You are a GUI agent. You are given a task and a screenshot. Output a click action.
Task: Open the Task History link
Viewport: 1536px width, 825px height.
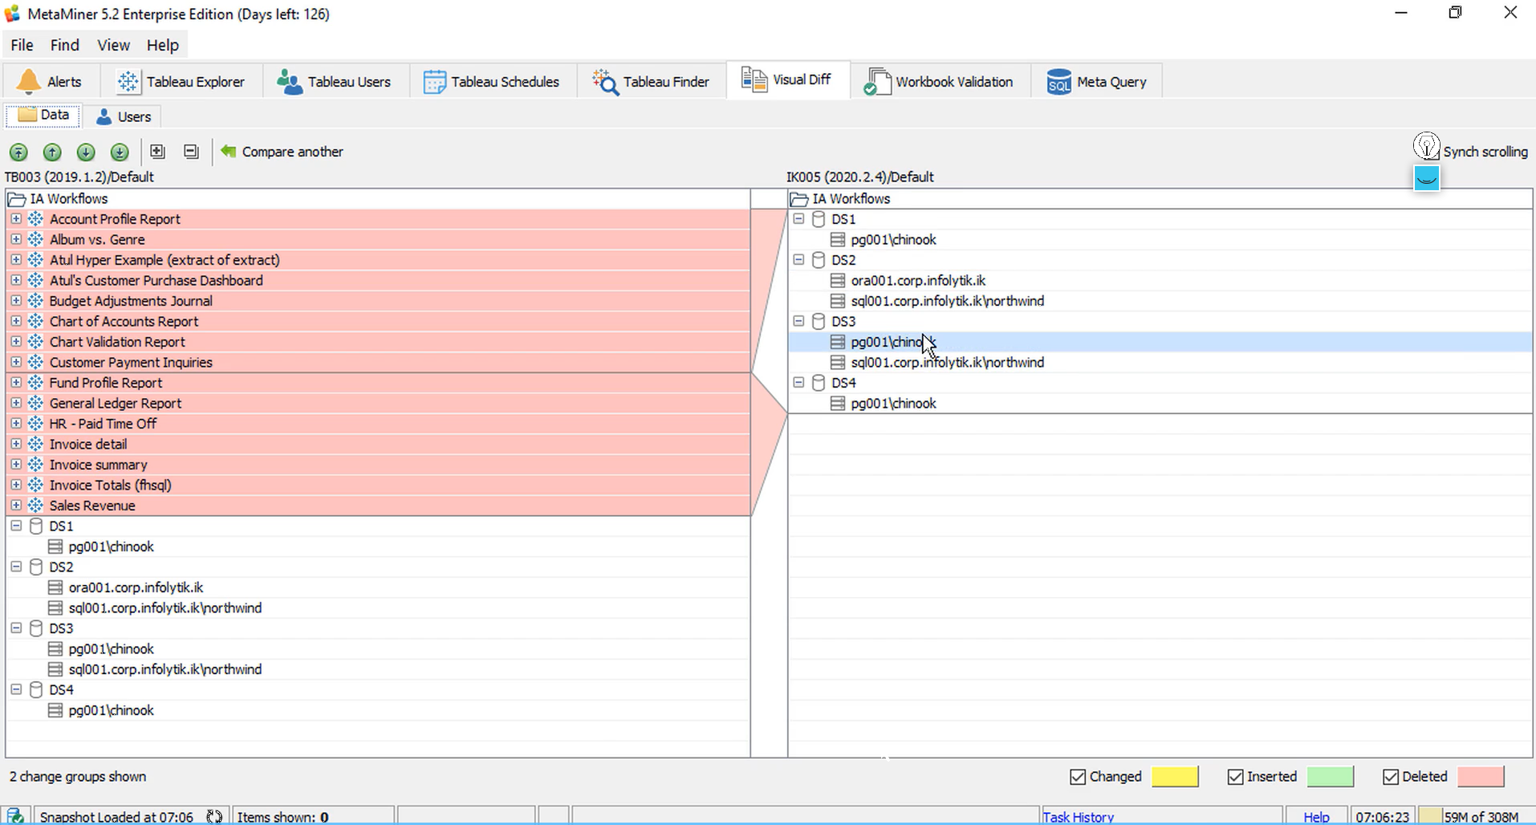tap(1078, 817)
